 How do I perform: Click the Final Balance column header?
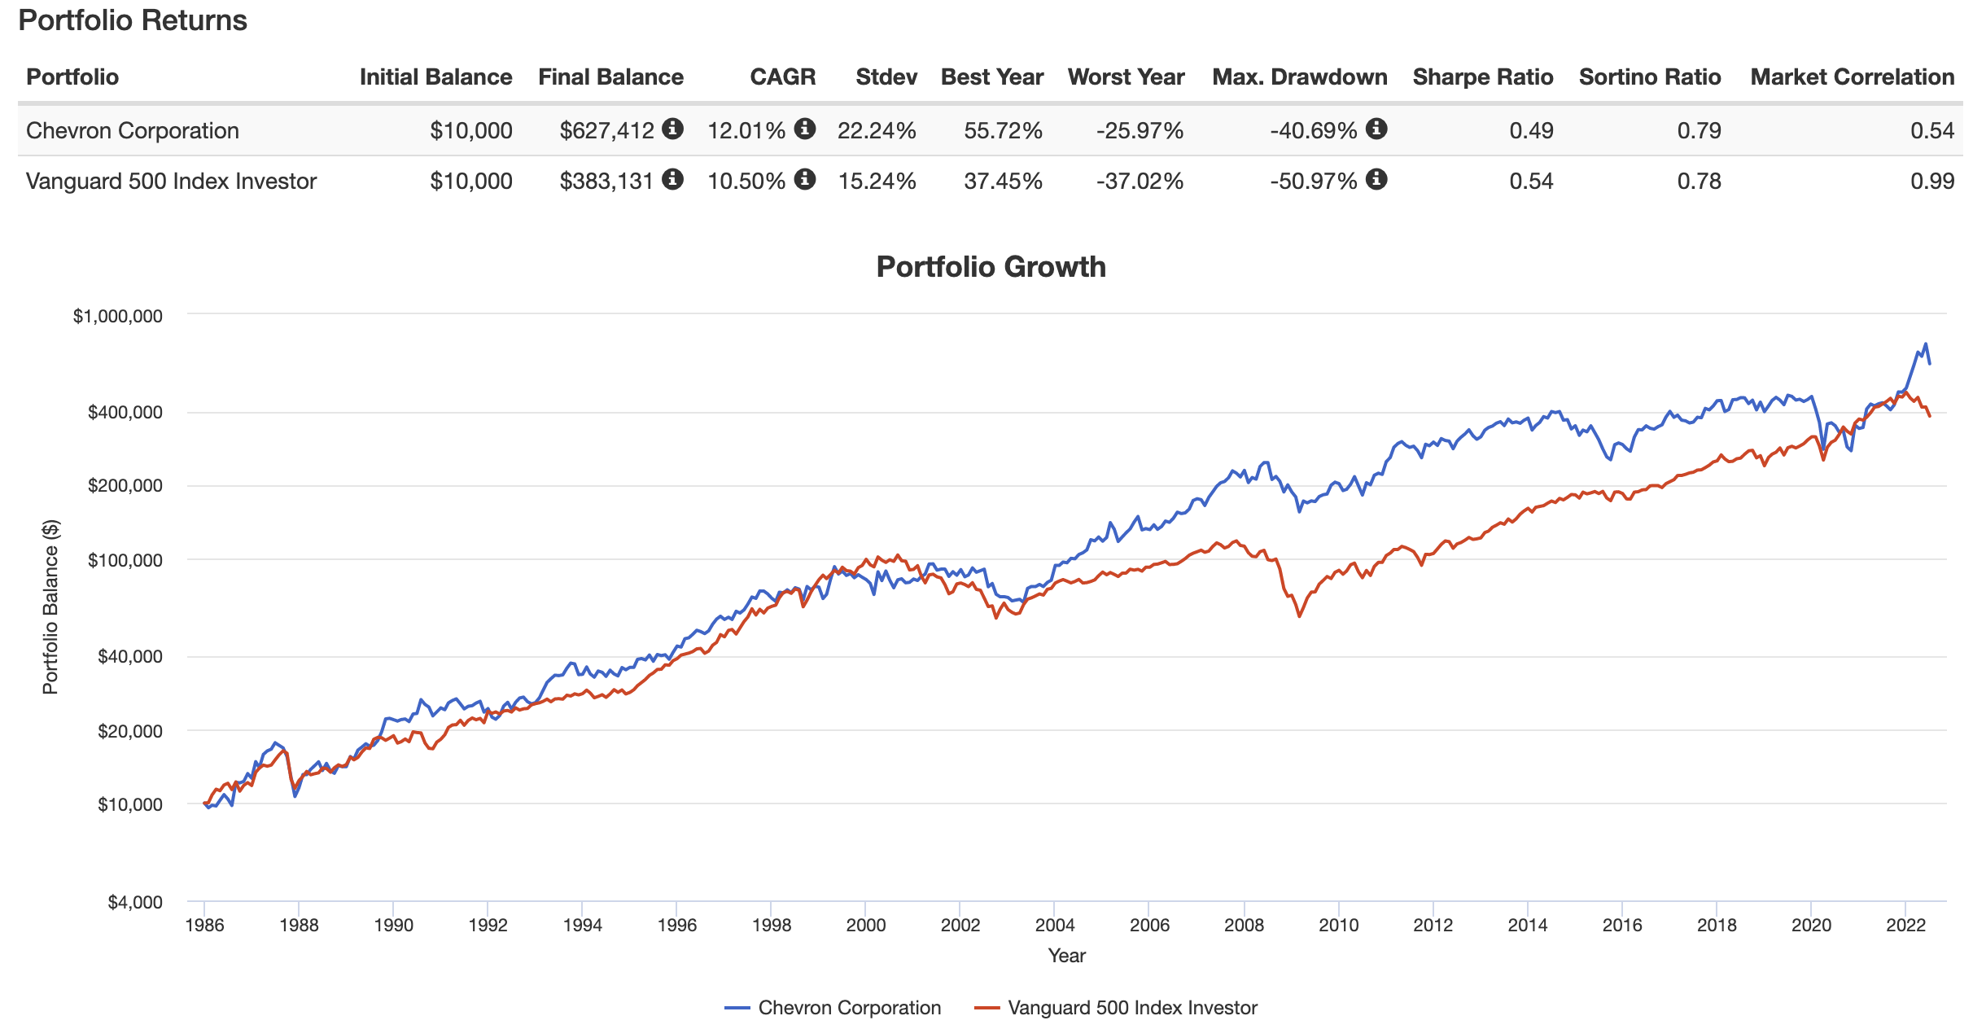coord(610,77)
